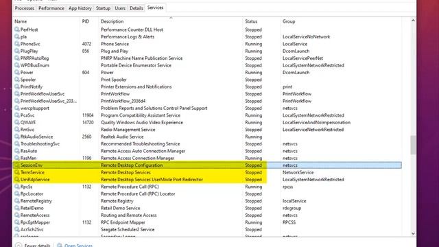The image size is (439, 247).
Task: Open the Performance tab
Action: [x=51, y=8]
